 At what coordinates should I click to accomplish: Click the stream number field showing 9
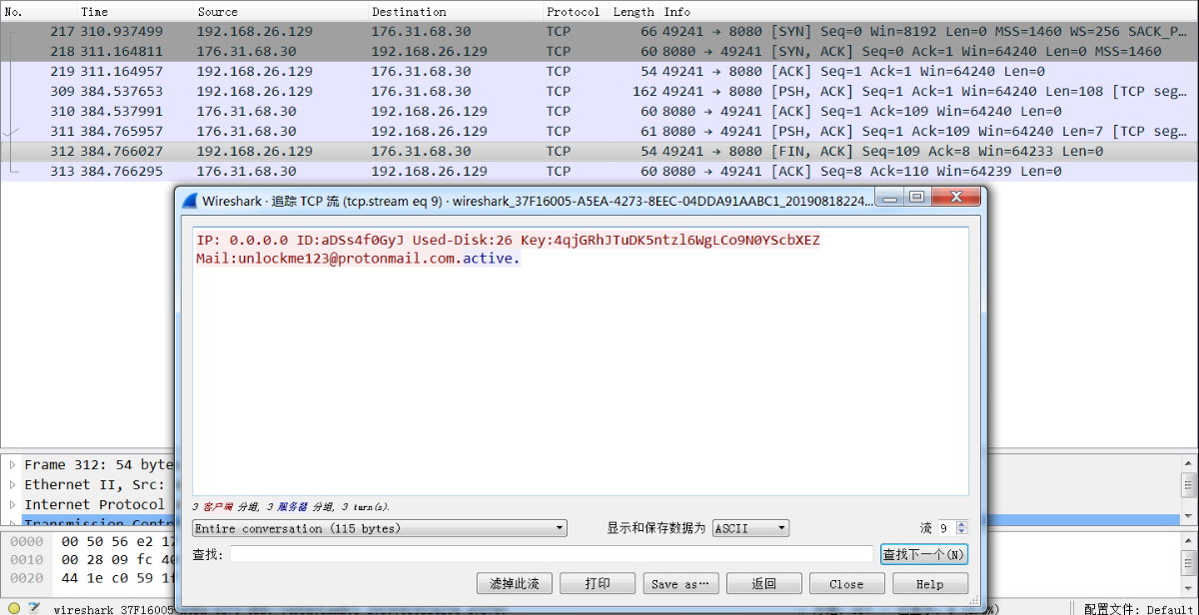pyautogui.click(x=945, y=528)
